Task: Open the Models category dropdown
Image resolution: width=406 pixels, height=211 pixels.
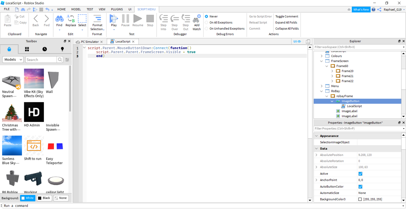Action: coord(13,60)
